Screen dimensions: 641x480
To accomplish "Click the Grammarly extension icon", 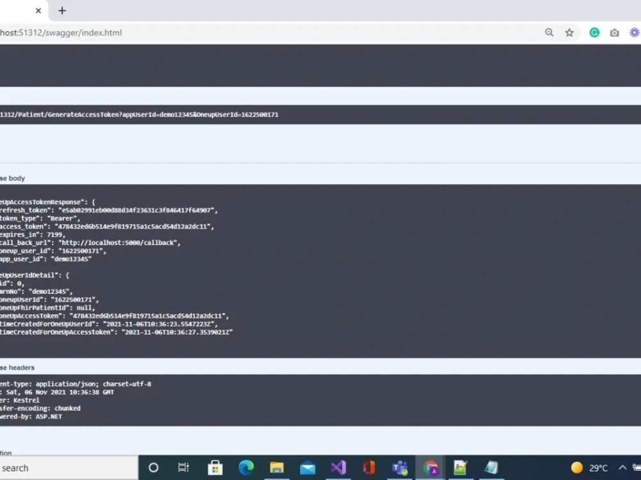I will [594, 32].
